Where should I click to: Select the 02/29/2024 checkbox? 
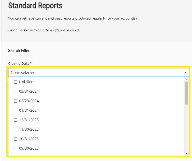[x=15, y=101]
